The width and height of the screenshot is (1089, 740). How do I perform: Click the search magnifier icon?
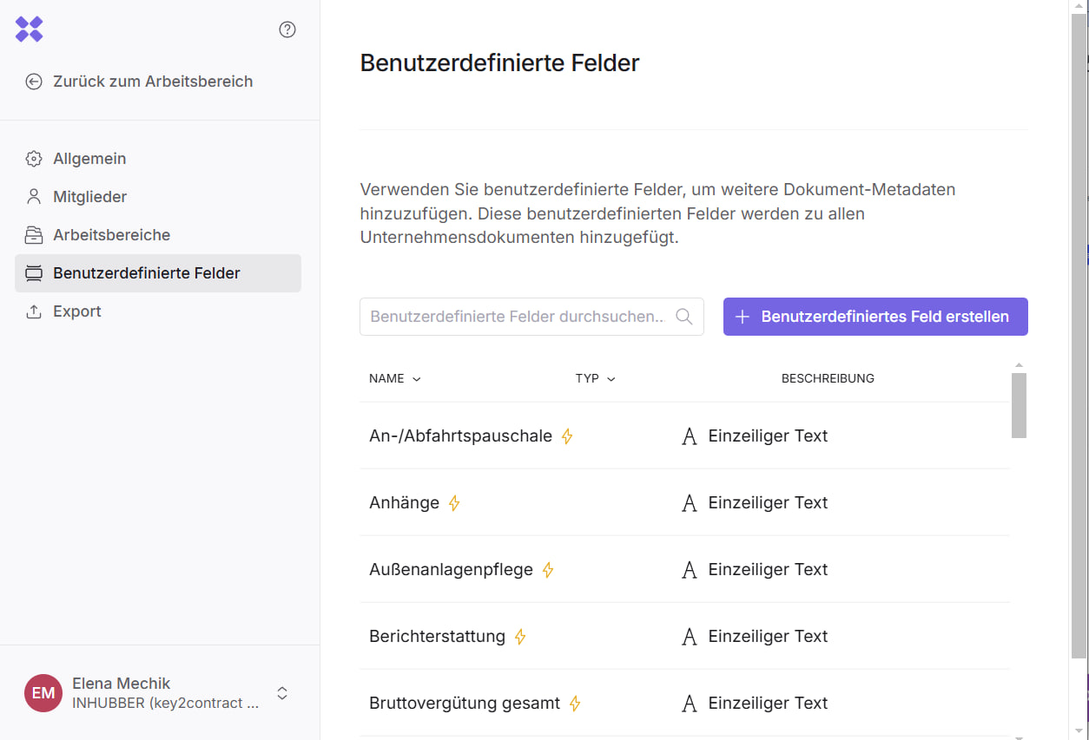pyautogui.click(x=684, y=317)
